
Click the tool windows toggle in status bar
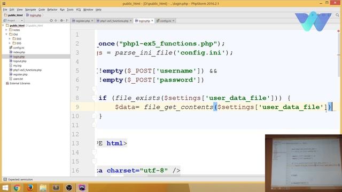point(5,179)
